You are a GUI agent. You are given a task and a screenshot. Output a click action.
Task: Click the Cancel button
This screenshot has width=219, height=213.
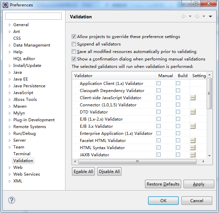pos(196,200)
